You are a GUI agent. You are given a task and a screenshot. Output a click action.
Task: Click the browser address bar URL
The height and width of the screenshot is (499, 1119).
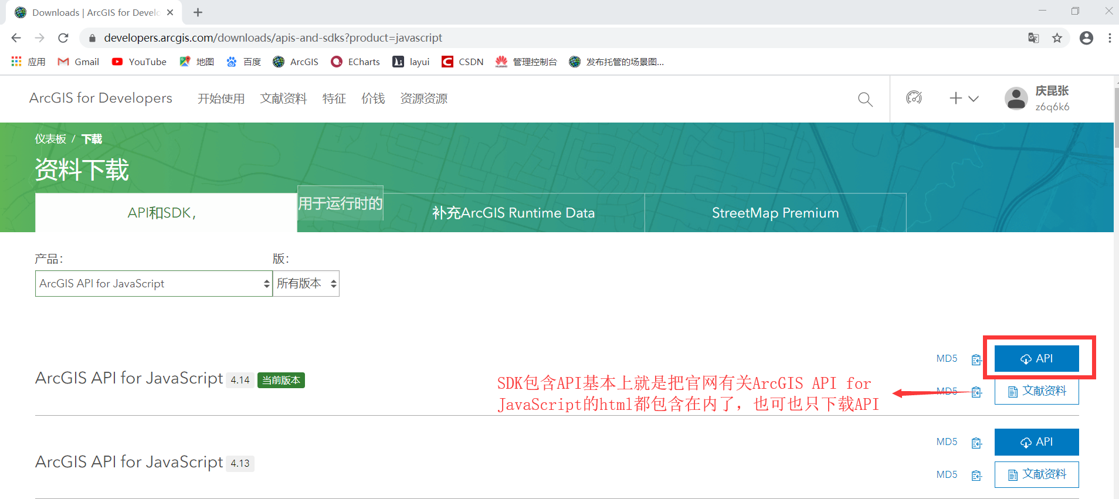(x=273, y=38)
